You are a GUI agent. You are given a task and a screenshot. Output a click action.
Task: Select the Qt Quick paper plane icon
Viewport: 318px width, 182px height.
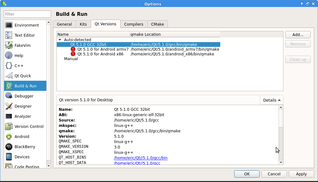(9, 76)
